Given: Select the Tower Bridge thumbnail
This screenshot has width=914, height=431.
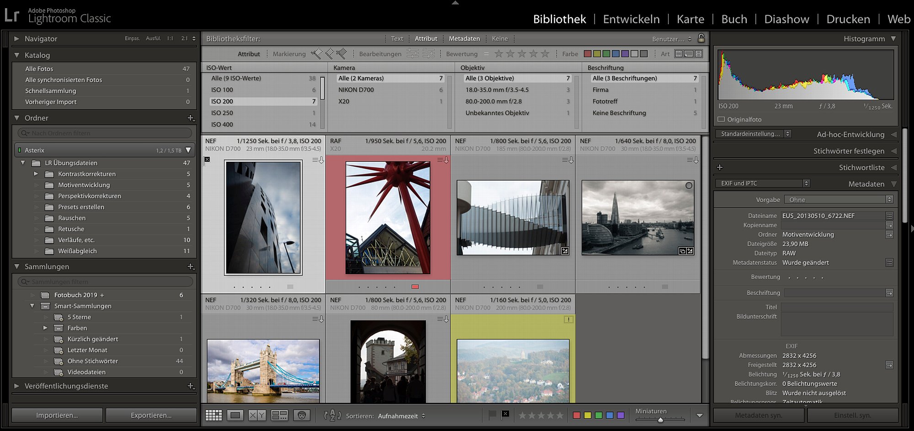Looking at the screenshot, I should pyautogui.click(x=263, y=371).
